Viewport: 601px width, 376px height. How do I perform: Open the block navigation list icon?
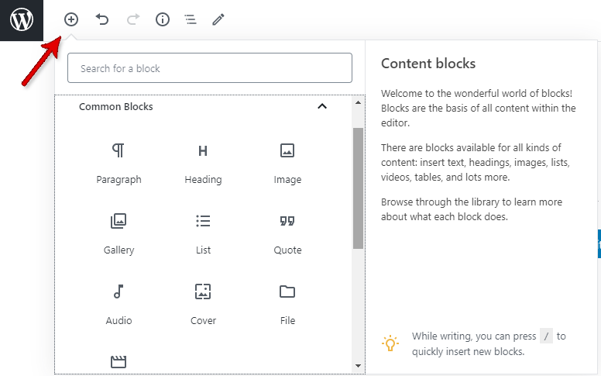[x=191, y=19]
